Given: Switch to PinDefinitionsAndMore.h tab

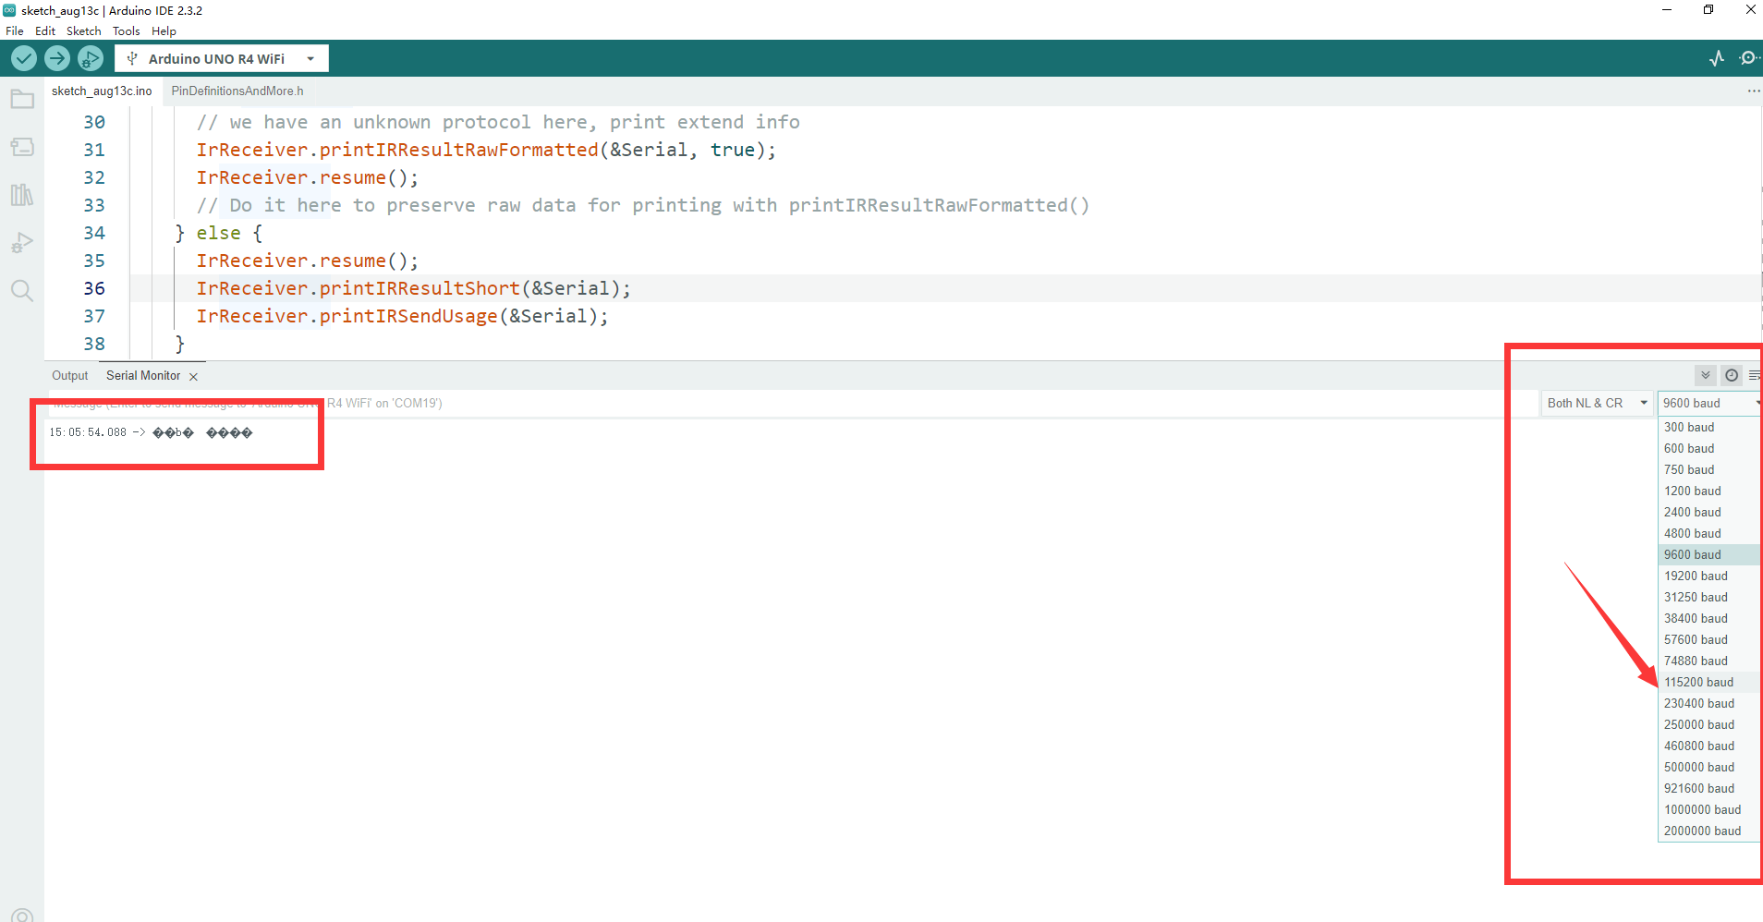Looking at the screenshot, I should point(237,91).
